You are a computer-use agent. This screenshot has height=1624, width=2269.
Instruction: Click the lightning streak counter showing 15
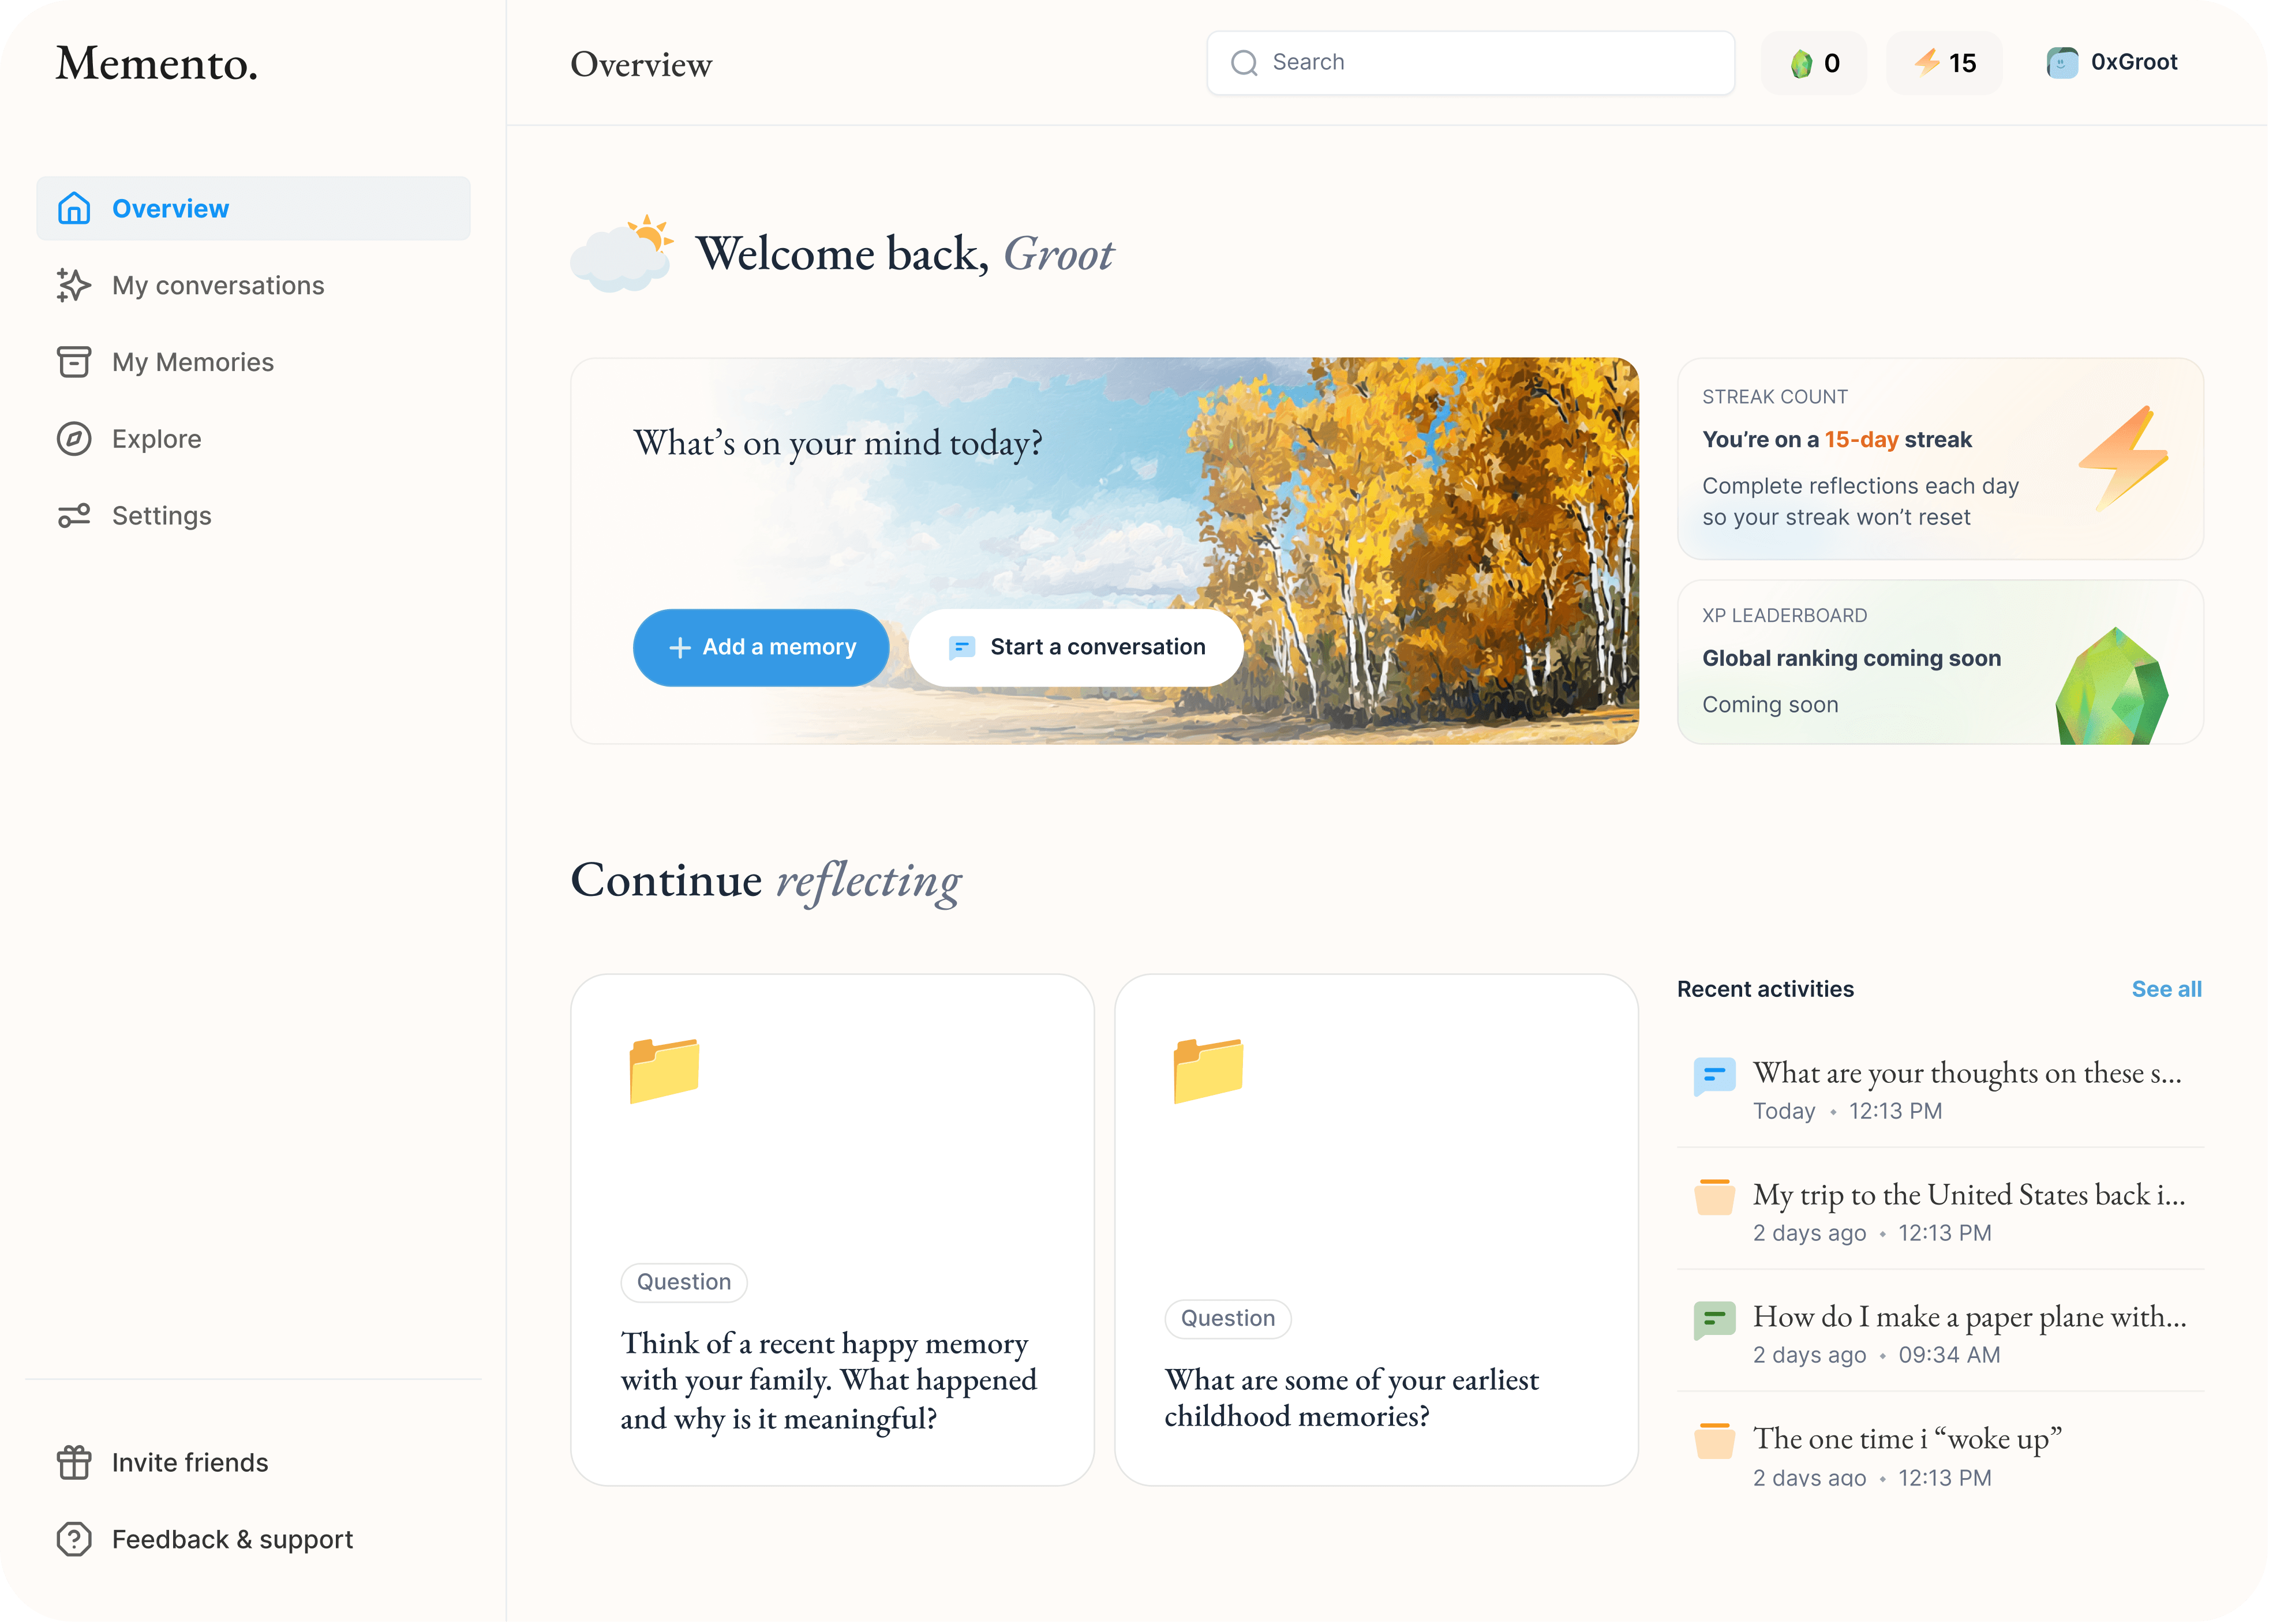tap(1944, 63)
